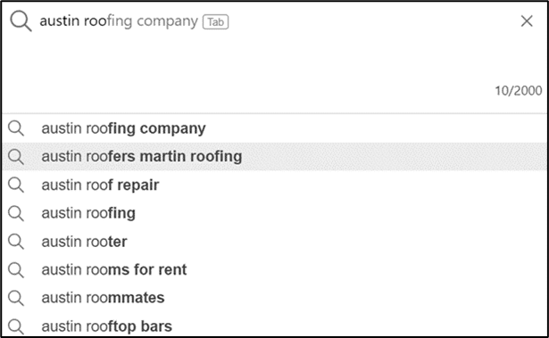
Task: Select austin rooms for rent suggestion
Action: point(275,269)
